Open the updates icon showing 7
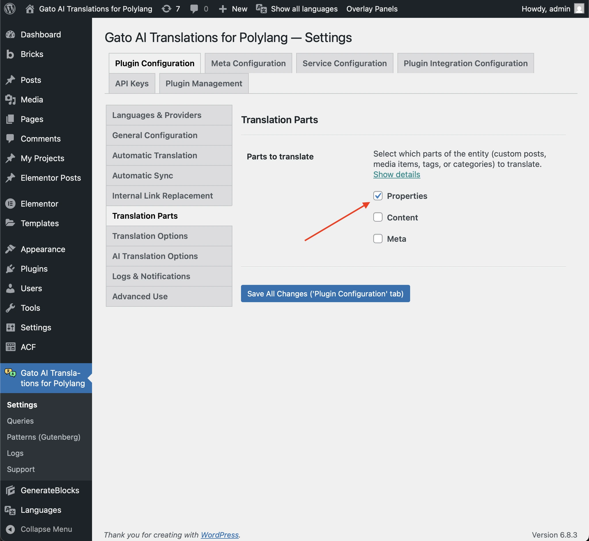This screenshot has height=541, width=589. pyautogui.click(x=167, y=9)
